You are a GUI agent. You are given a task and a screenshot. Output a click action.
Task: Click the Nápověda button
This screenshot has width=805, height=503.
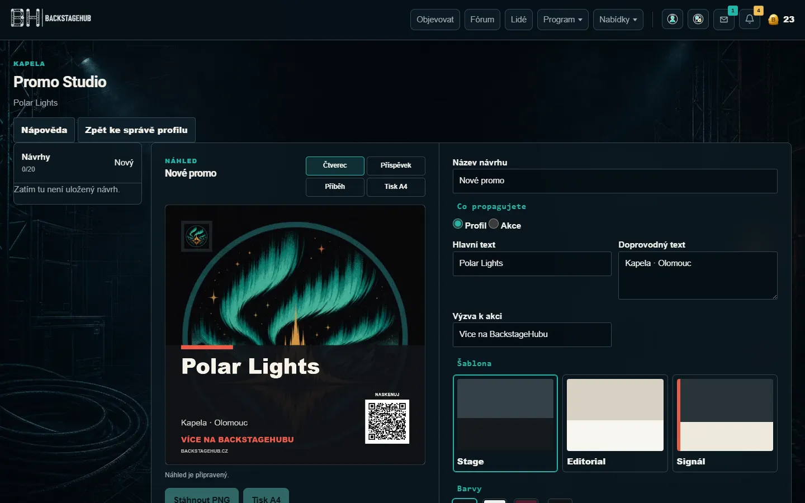point(44,130)
